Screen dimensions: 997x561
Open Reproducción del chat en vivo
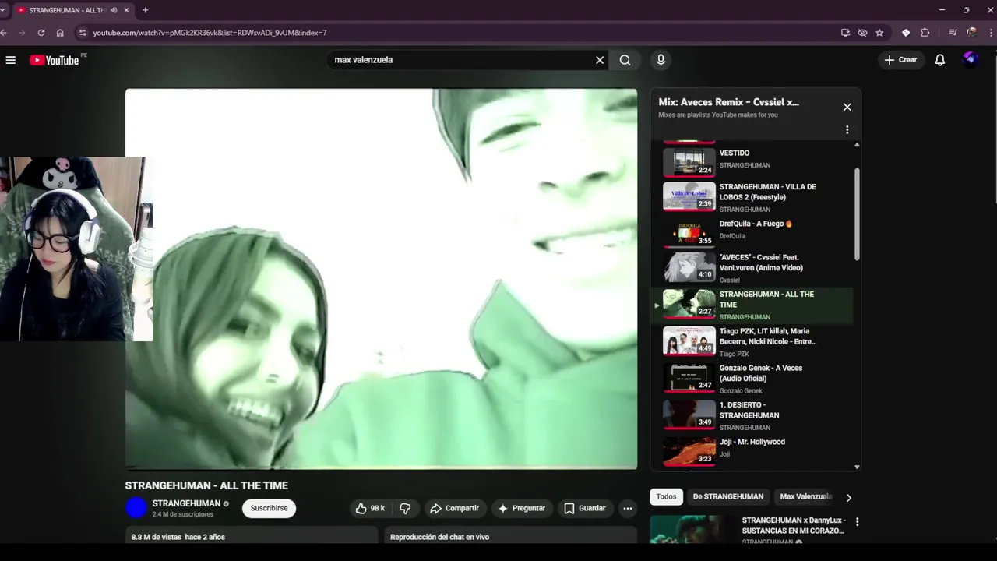point(510,536)
